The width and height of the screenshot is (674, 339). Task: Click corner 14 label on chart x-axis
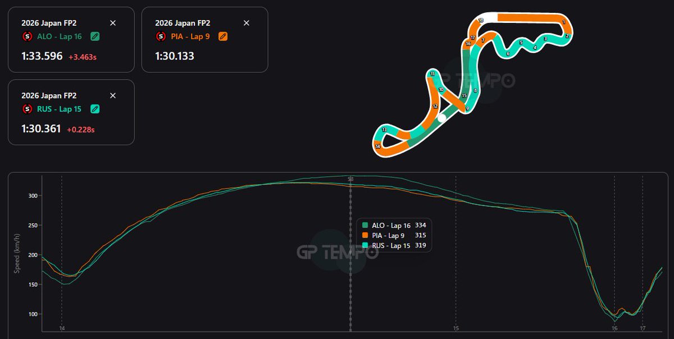click(62, 328)
